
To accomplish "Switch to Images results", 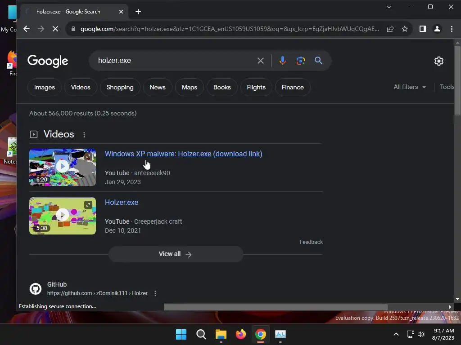I will click(45, 87).
